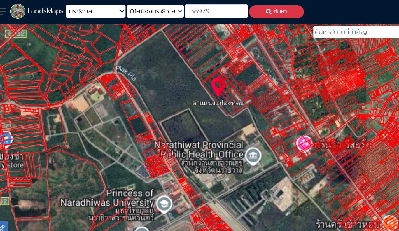Click the มหาวิทยาลัยนราธิวาสราชนครินทร์ Thai label
The image size is (399, 231).
click(x=121, y=214)
